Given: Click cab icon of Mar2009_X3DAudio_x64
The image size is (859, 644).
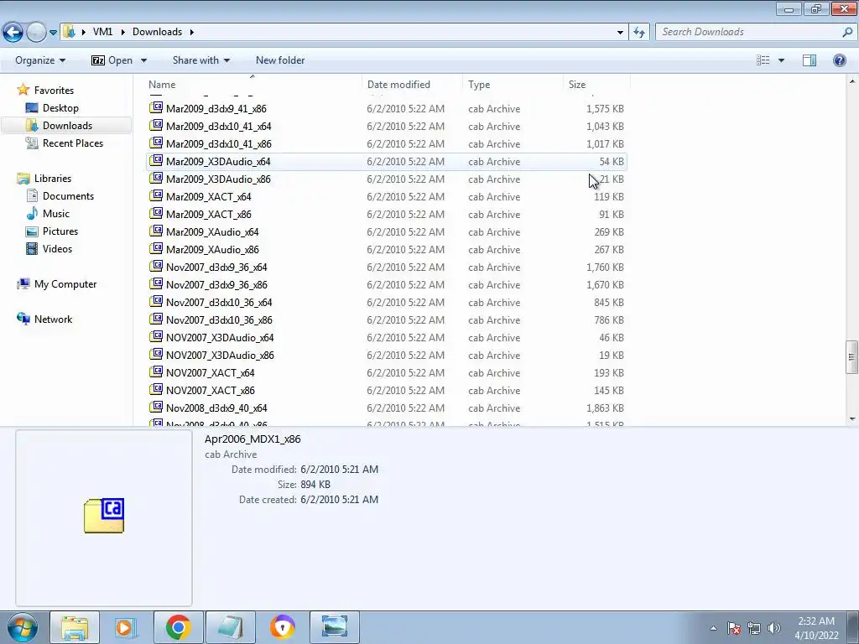Looking at the screenshot, I should click(x=156, y=160).
